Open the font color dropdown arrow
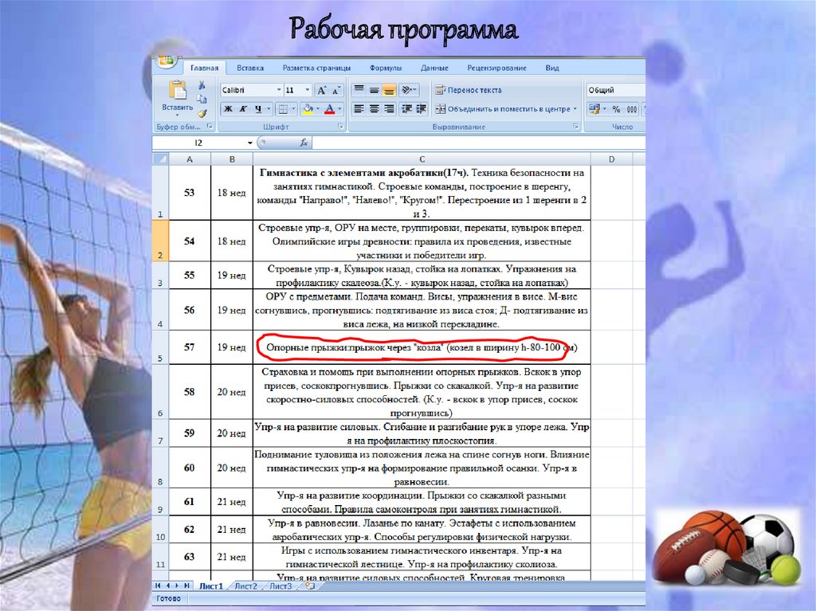816x611 pixels. click(340, 109)
